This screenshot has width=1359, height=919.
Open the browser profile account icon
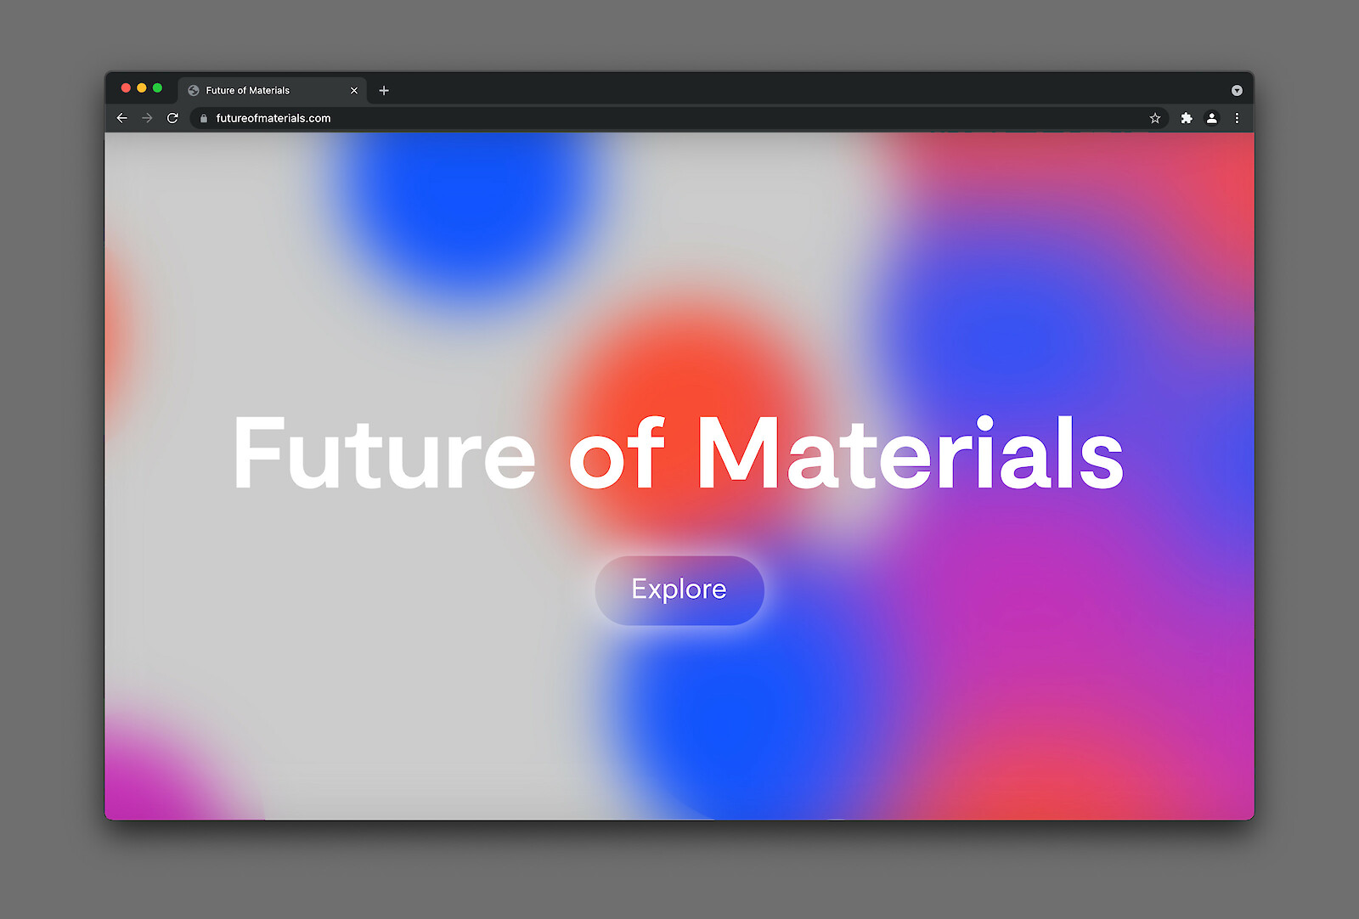1212,118
